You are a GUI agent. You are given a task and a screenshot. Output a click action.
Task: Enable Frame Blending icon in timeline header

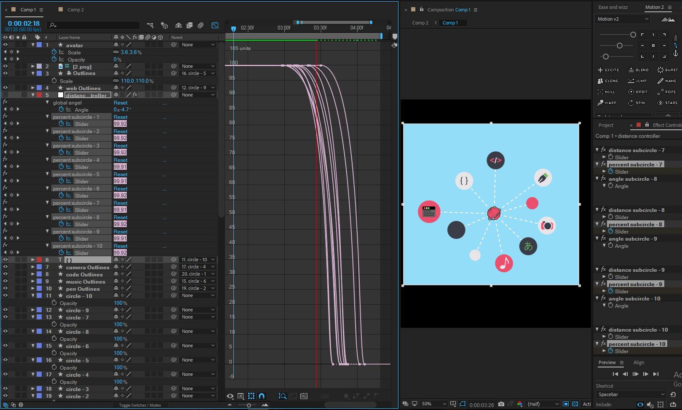(x=190, y=25)
